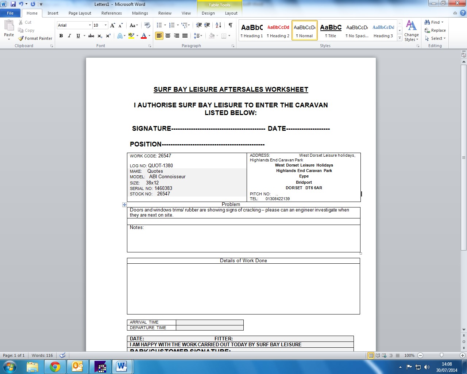Toggle Bold formatting
The width and height of the screenshot is (467, 374).
pyautogui.click(x=61, y=36)
